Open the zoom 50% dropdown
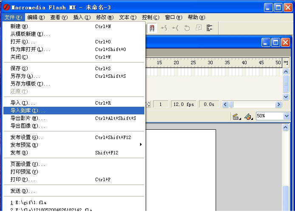This screenshot has width=295, height=219. 287,116
